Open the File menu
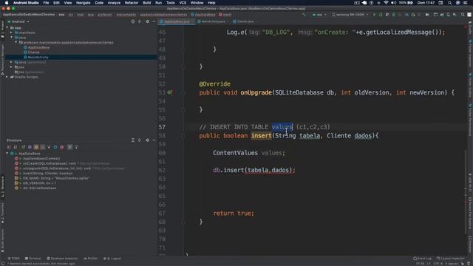This screenshot has height=266, width=473. pyautogui.click(x=46, y=3)
